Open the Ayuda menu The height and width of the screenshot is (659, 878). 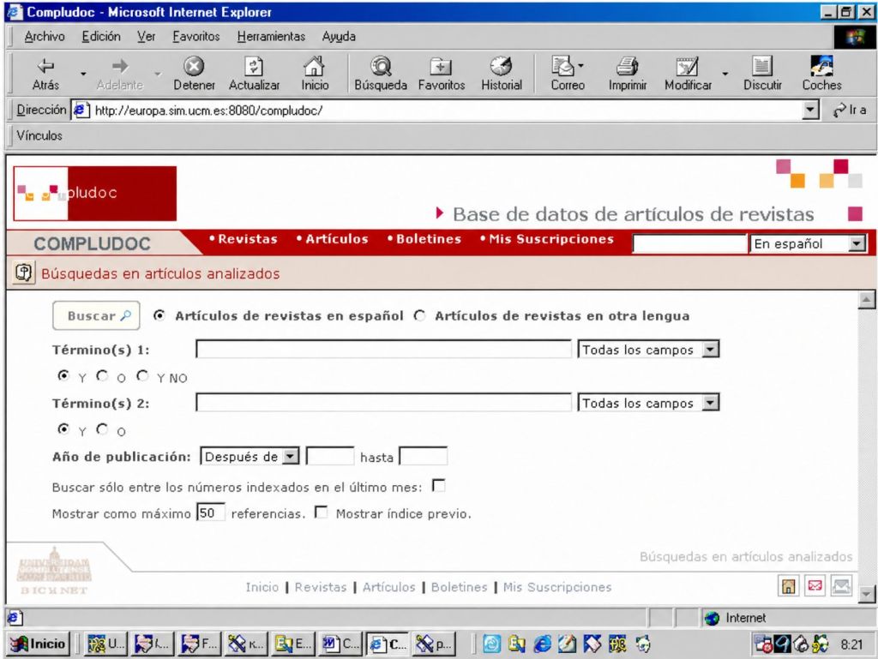pos(339,36)
